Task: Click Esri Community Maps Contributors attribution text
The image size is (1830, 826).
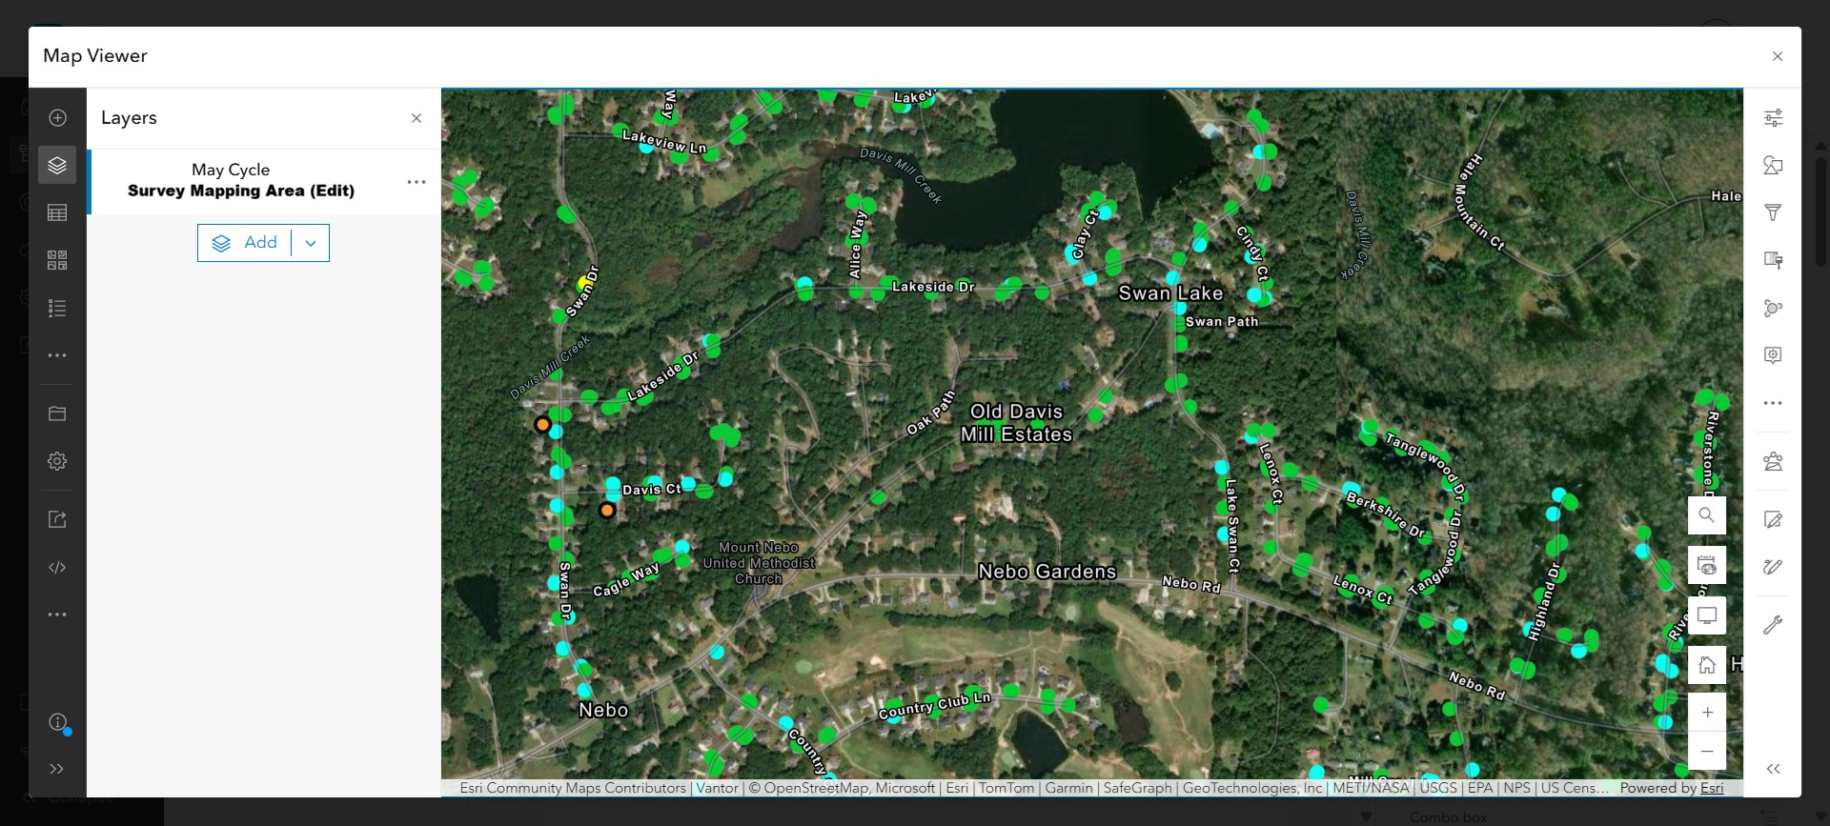Action: [573, 788]
